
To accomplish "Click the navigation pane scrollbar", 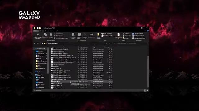I will point(48,61).
